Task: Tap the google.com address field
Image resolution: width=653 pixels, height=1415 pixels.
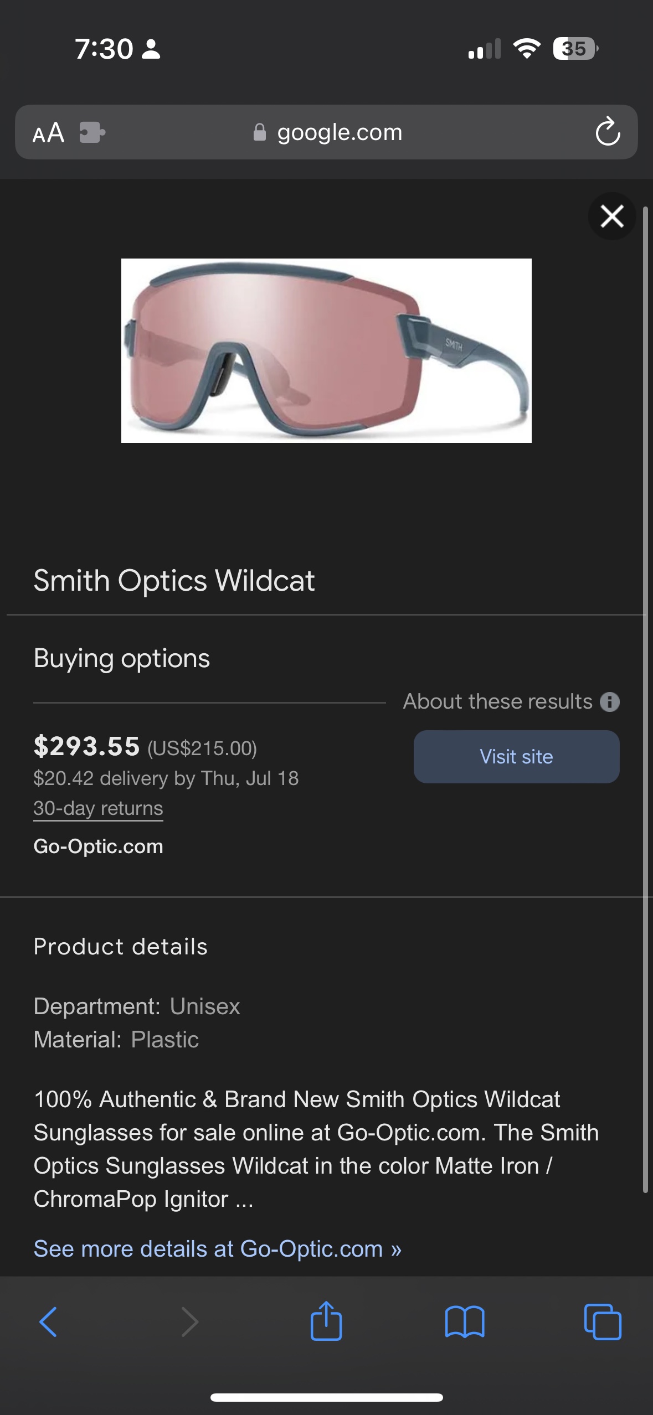Action: [x=339, y=133]
